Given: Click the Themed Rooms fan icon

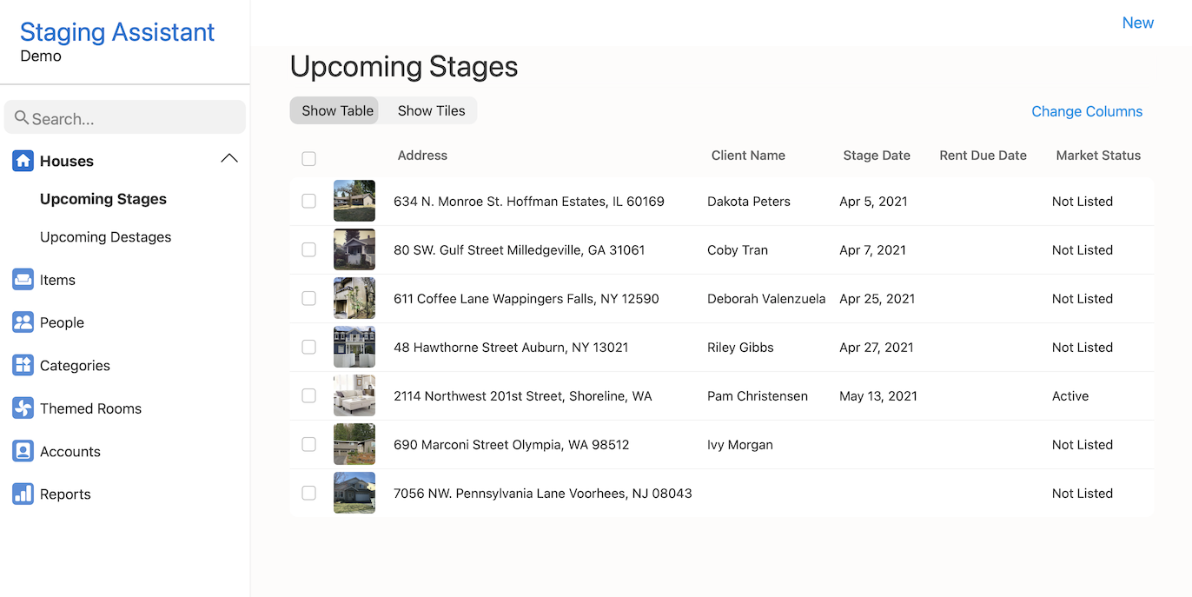Looking at the screenshot, I should click(x=23, y=408).
